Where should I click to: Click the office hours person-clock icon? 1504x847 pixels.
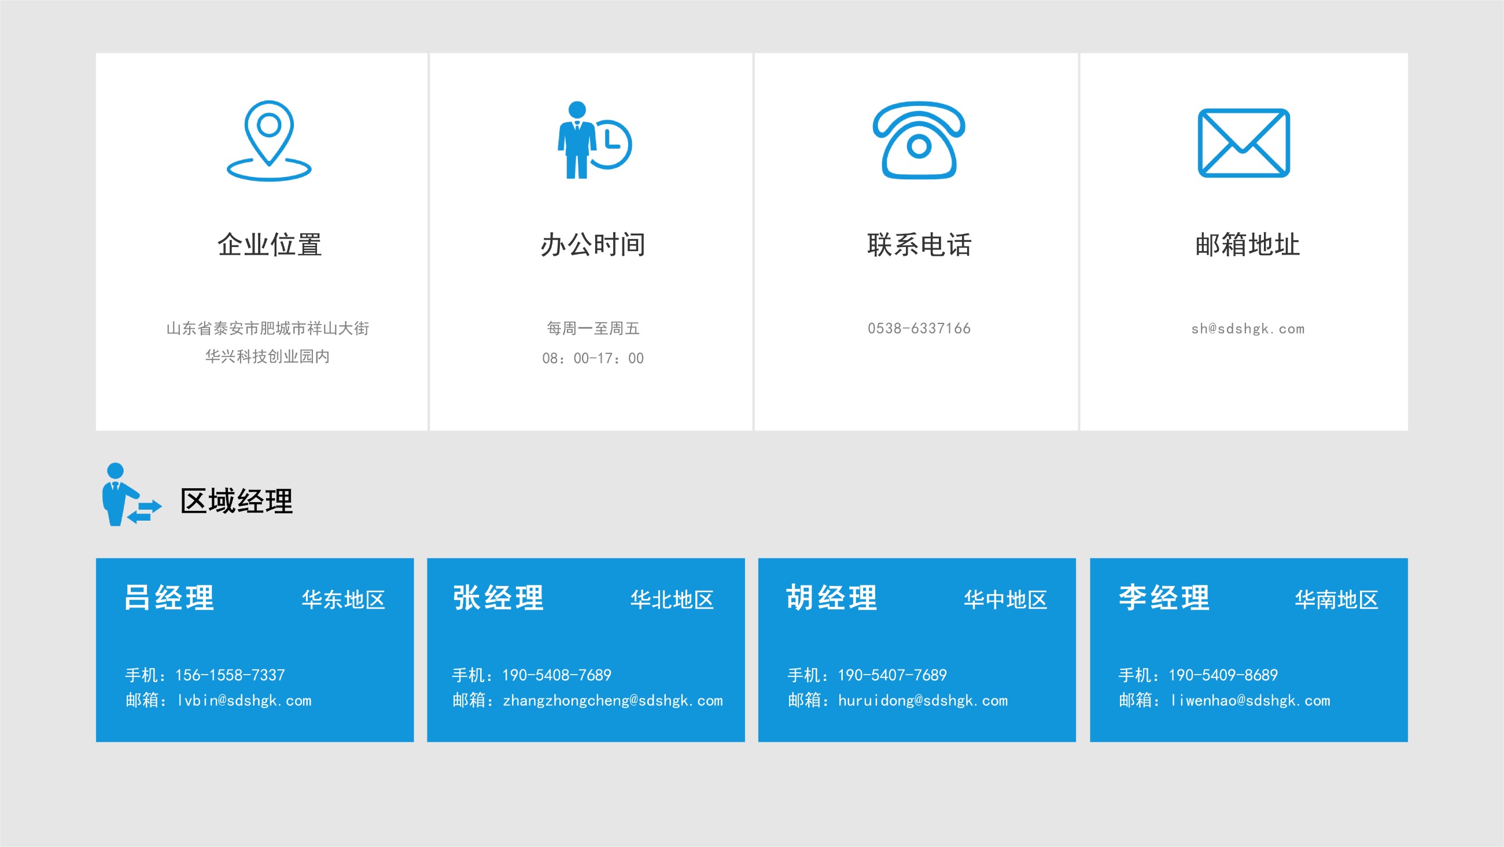point(594,140)
